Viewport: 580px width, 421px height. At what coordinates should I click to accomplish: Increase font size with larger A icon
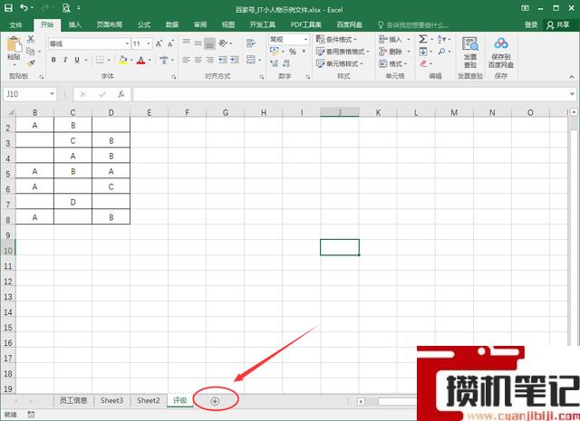[x=159, y=43]
